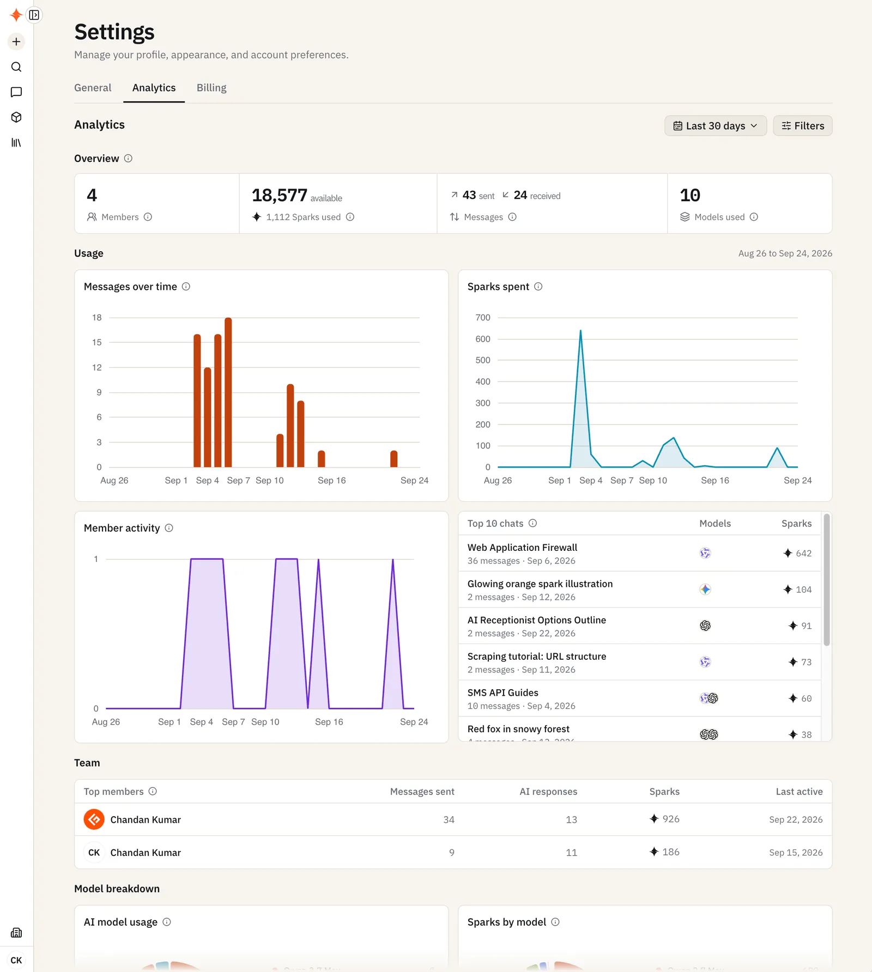The width and height of the screenshot is (872, 972).
Task: Select Chandan Kumar row with CK avatar
Action: tap(453, 852)
